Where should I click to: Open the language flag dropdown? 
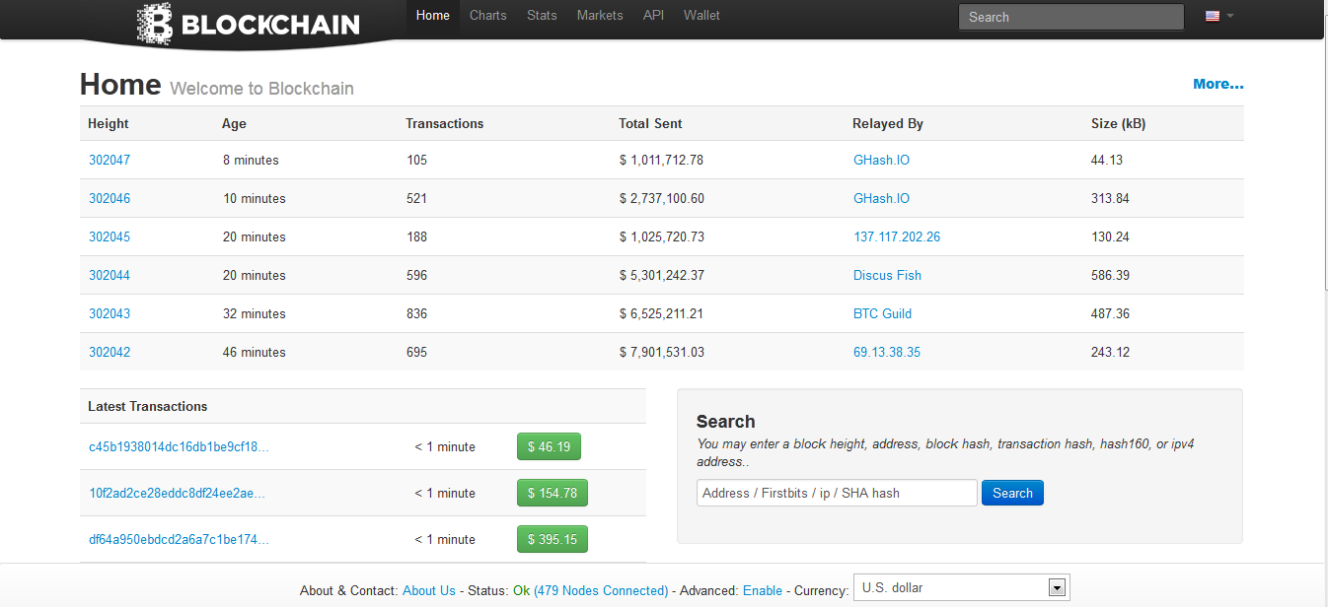tap(1219, 16)
